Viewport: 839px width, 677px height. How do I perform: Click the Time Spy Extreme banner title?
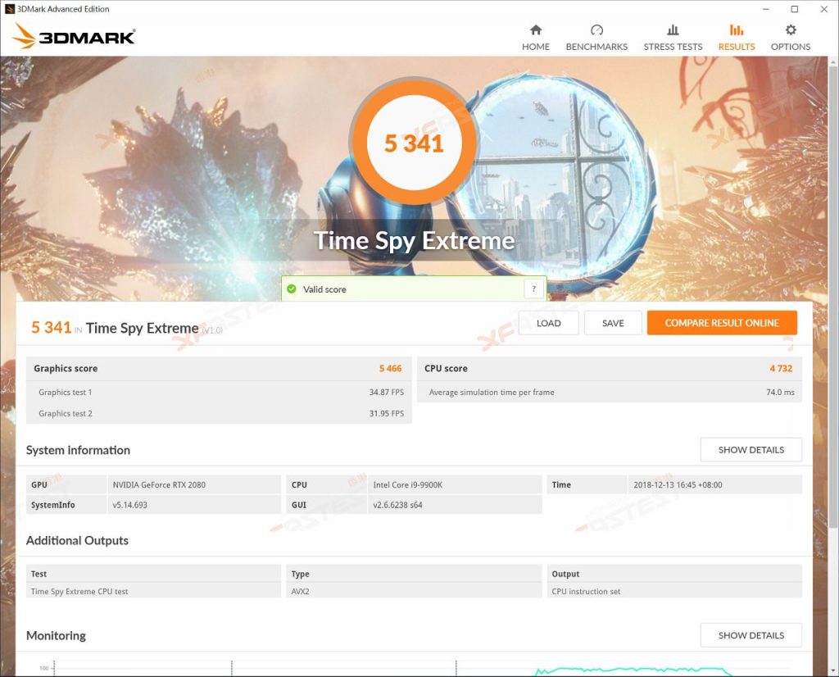(414, 241)
